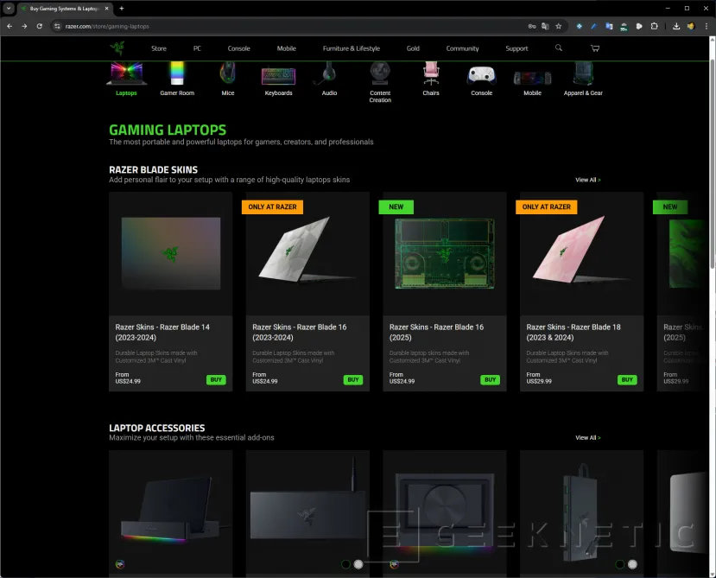Image resolution: width=716 pixels, height=578 pixels.
Task: Select white swatch on power adapter card
Action: tap(632, 564)
